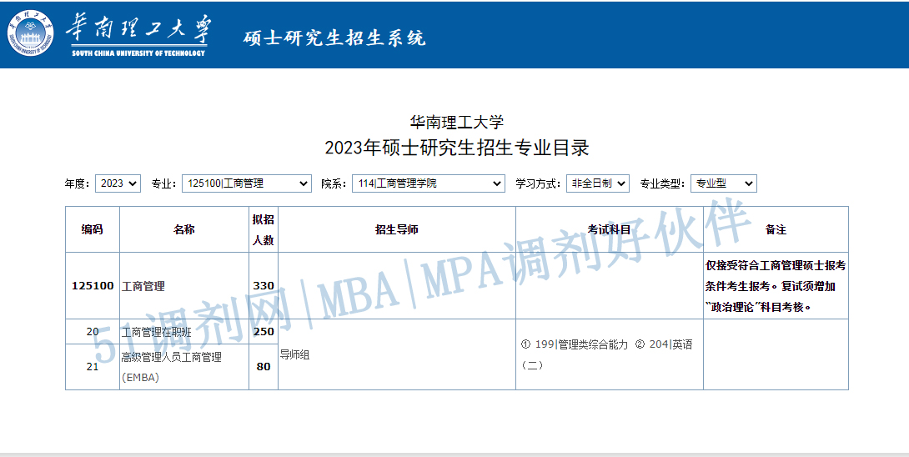Click the 学习方式: label
Image resolution: width=909 pixels, height=457 pixels.
(x=539, y=183)
